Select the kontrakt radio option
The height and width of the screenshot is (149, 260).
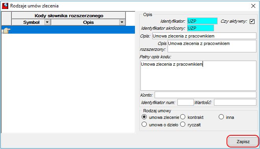[183, 117]
